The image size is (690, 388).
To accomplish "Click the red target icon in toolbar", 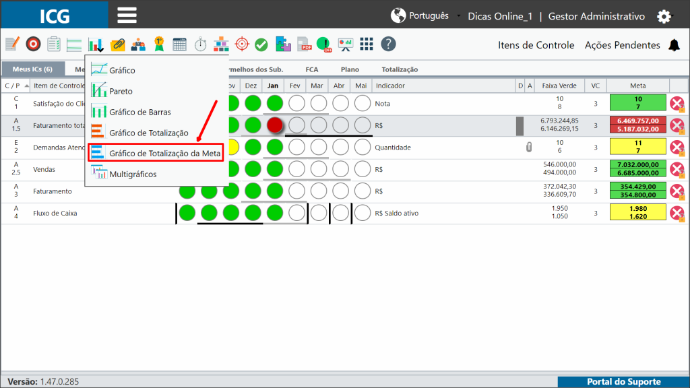I will click(33, 44).
